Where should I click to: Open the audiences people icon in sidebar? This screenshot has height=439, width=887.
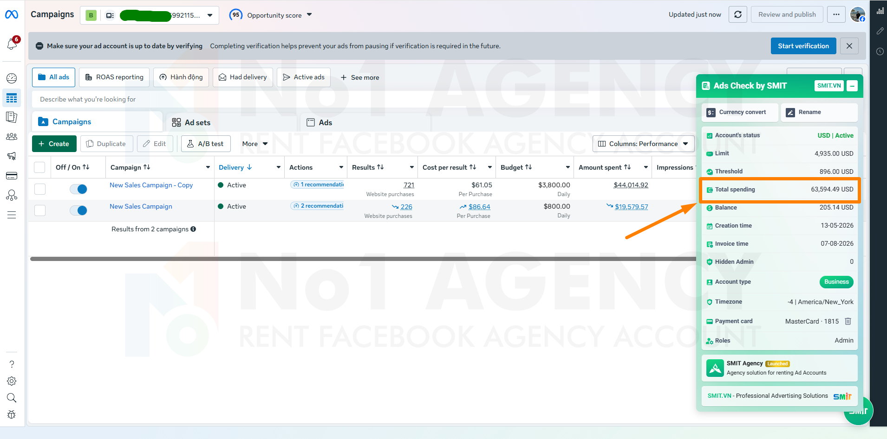click(12, 137)
